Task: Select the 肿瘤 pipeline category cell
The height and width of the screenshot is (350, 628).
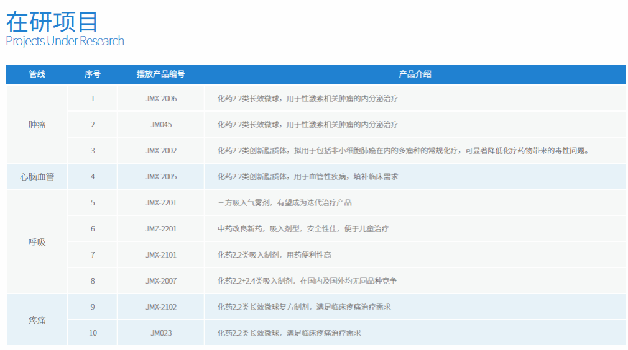Action: click(x=37, y=125)
